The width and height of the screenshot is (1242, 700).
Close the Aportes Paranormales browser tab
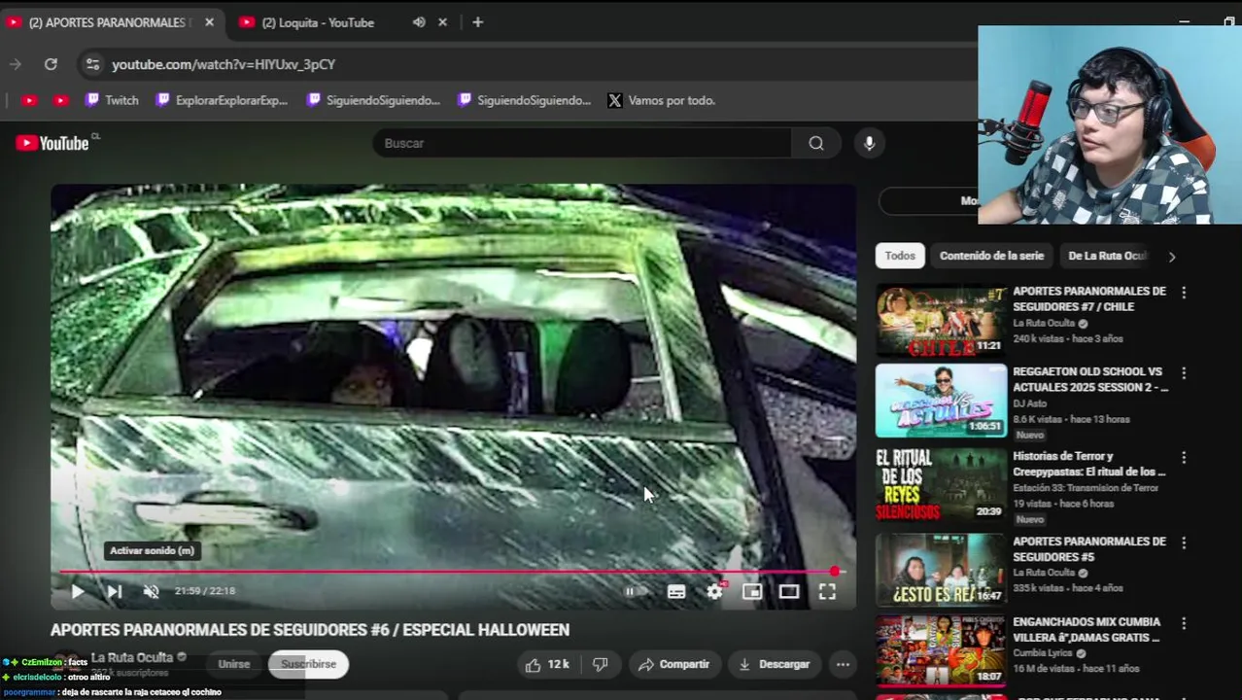tap(209, 22)
